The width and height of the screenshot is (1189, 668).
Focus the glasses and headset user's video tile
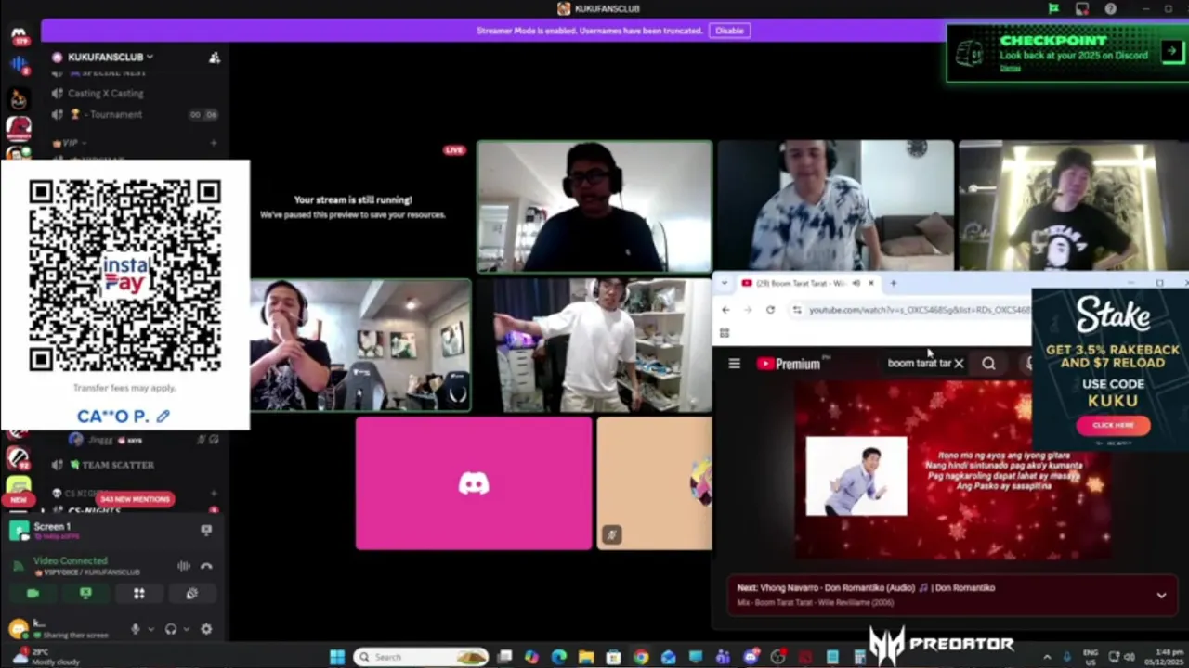[594, 207]
